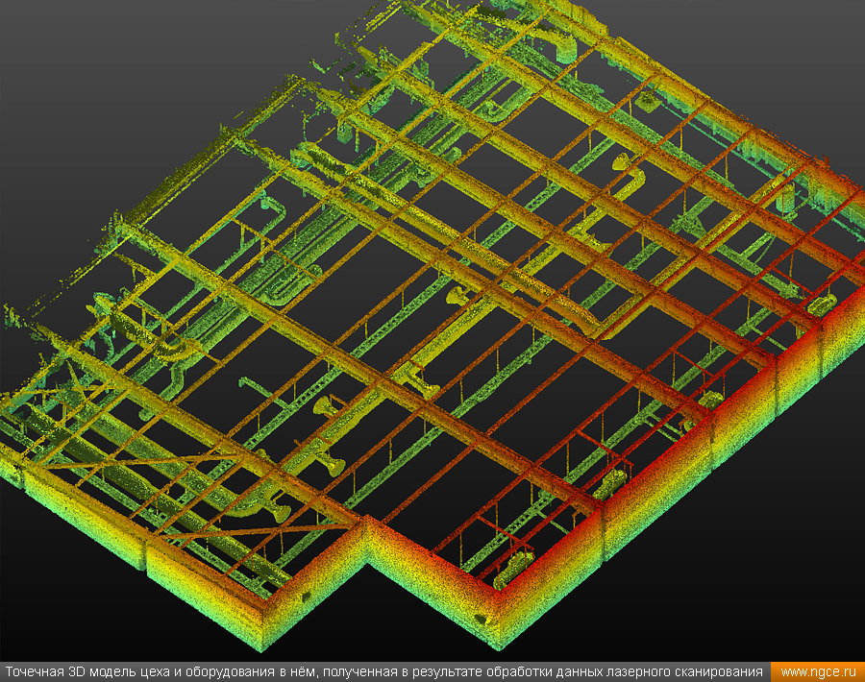Open the www.ngce.ru link
The image size is (865, 682).
(818, 672)
